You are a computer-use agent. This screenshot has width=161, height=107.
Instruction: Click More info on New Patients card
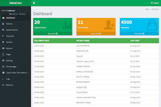96,34
